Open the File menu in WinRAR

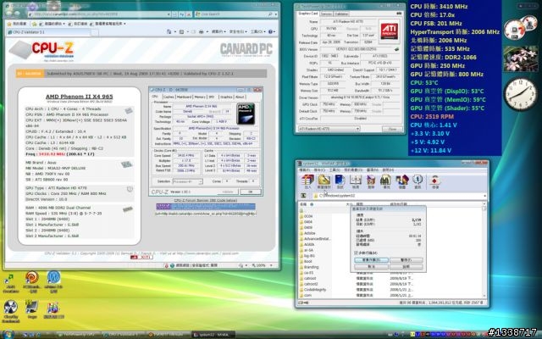pos(304,169)
